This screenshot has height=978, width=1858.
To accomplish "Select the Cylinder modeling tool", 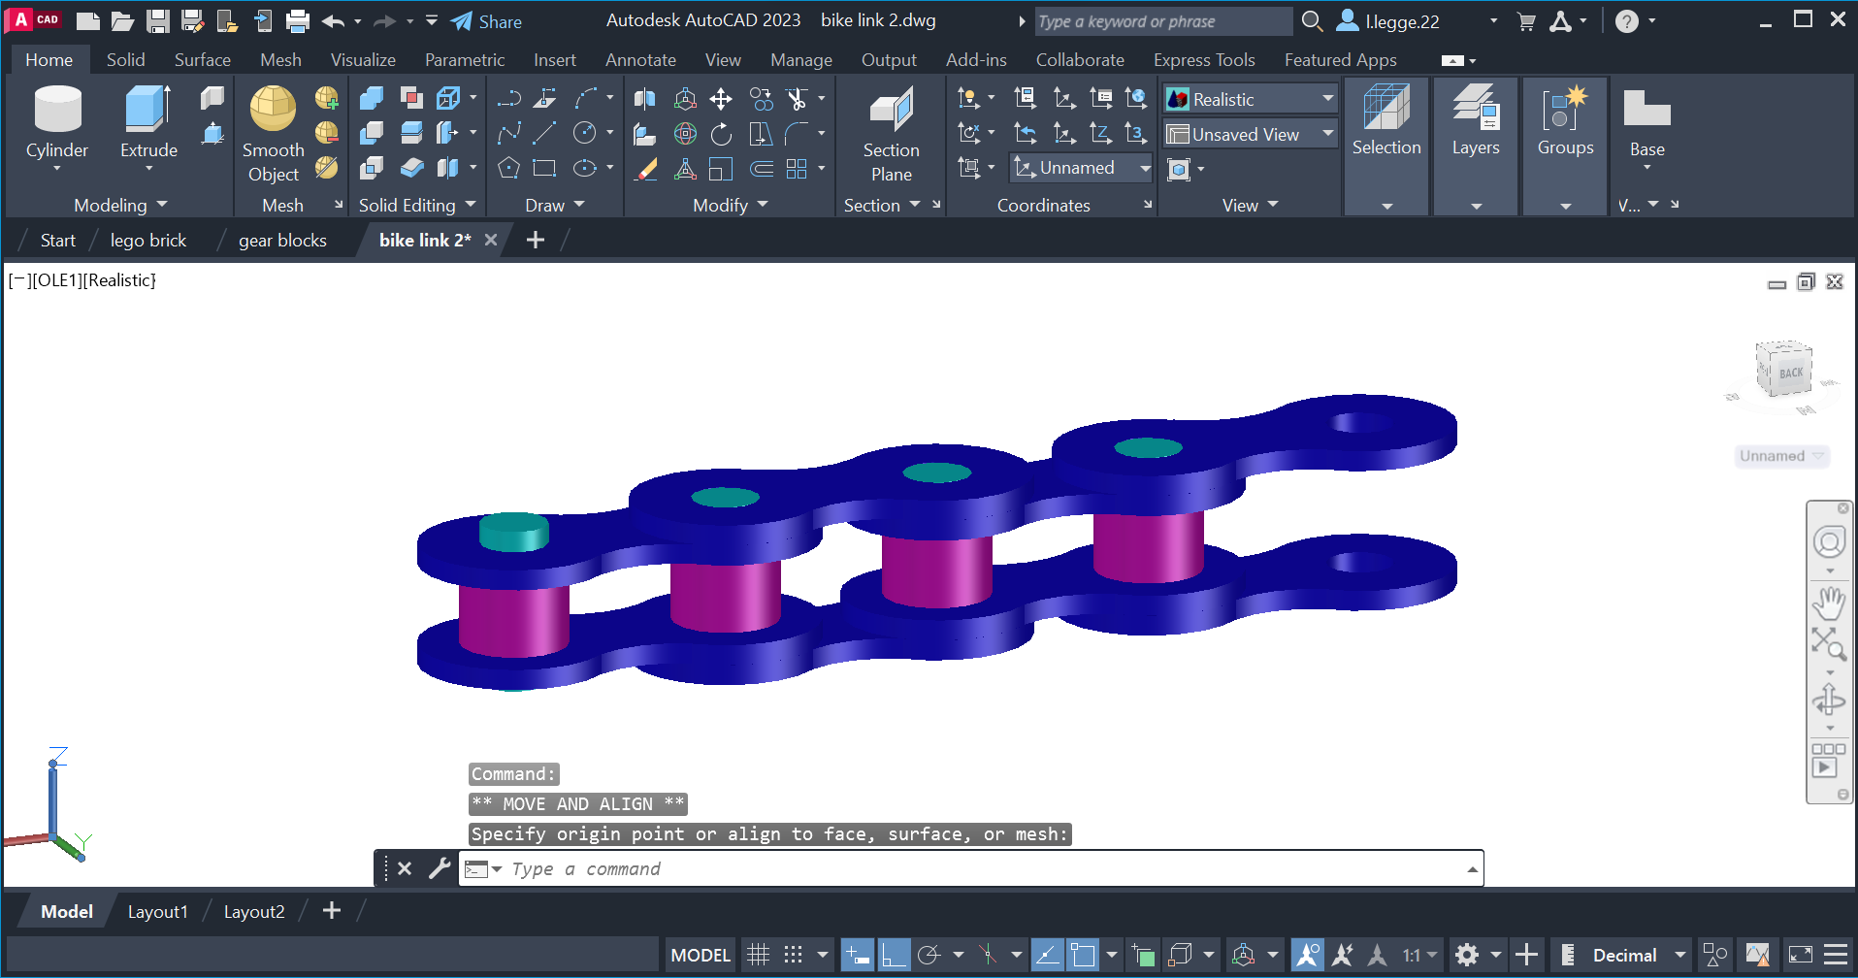I will tap(57, 120).
